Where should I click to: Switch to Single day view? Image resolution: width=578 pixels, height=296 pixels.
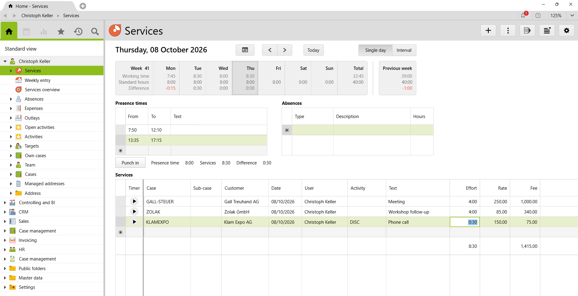click(x=375, y=50)
